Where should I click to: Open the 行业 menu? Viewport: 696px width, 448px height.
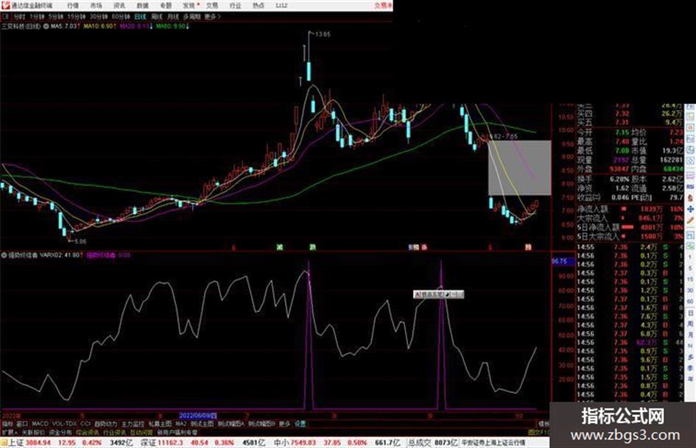coord(235,5)
